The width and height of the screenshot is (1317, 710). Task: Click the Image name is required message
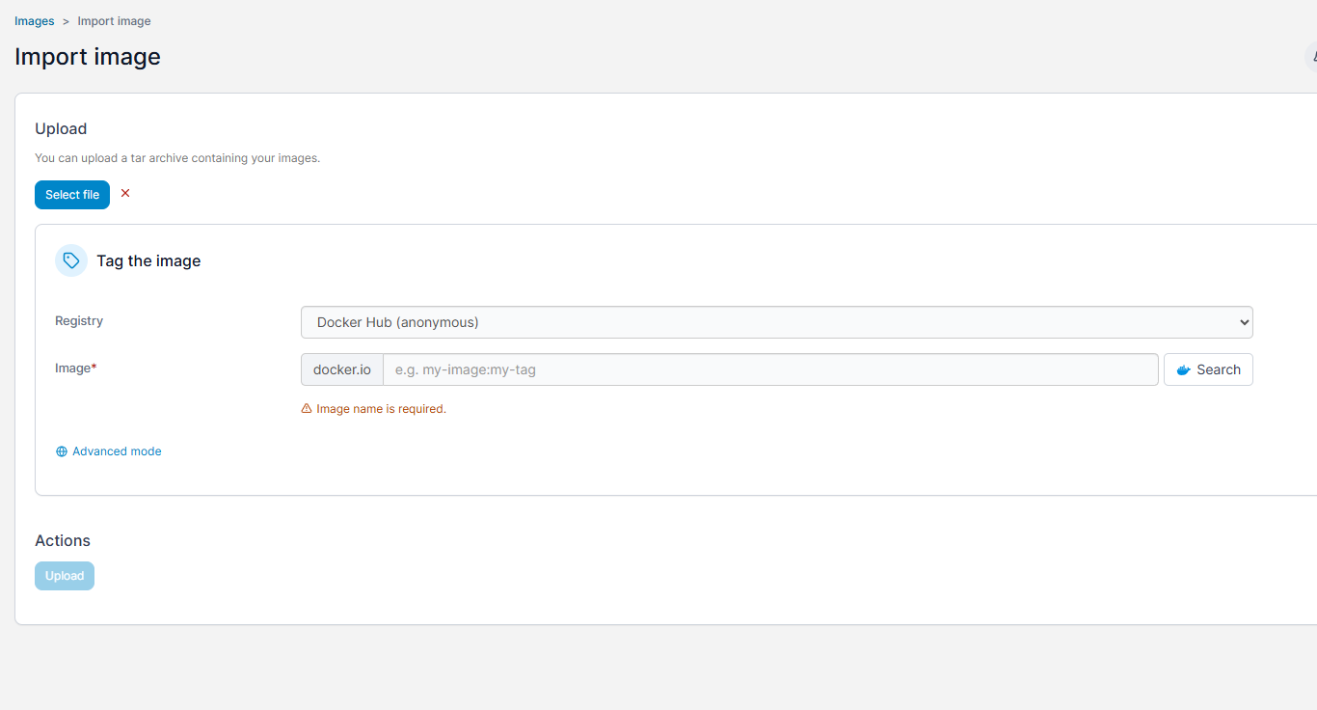[x=381, y=409]
